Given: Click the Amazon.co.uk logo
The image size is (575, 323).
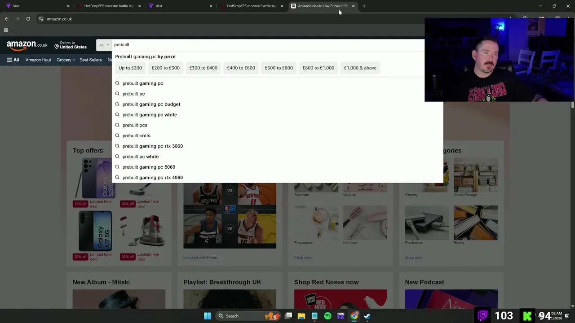Looking at the screenshot, I should [27, 45].
